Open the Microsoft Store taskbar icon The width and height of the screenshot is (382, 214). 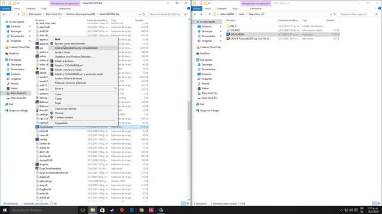click(x=102, y=210)
